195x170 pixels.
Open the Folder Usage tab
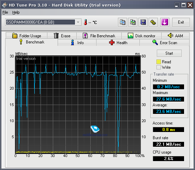pos(27,36)
